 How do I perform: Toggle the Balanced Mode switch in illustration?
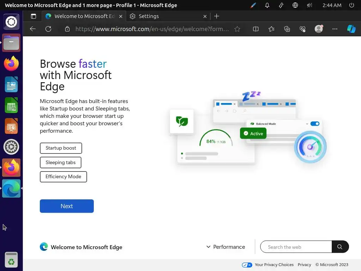tap(315, 124)
